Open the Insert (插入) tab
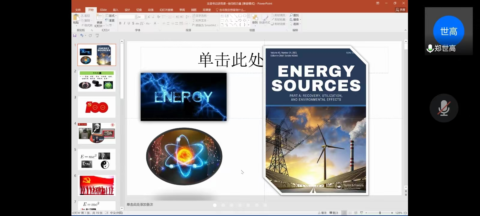Image resolution: width=480 pixels, height=216 pixels. [x=115, y=10]
